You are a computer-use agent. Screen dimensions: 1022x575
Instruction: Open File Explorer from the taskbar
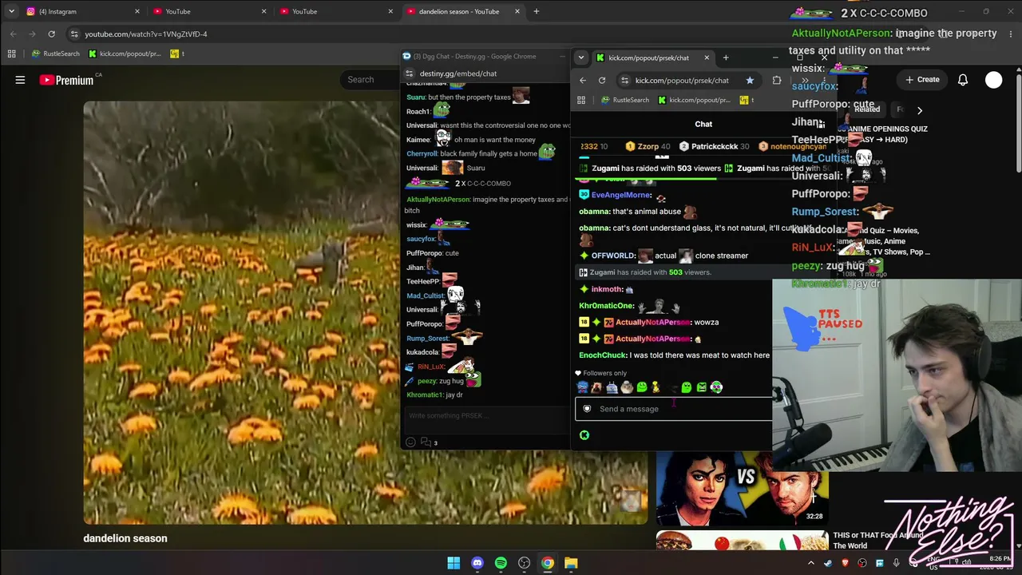571,563
